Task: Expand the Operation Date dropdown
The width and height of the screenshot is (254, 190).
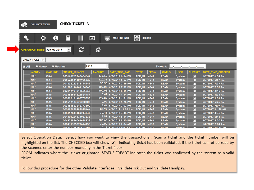Action: (69, 50)
